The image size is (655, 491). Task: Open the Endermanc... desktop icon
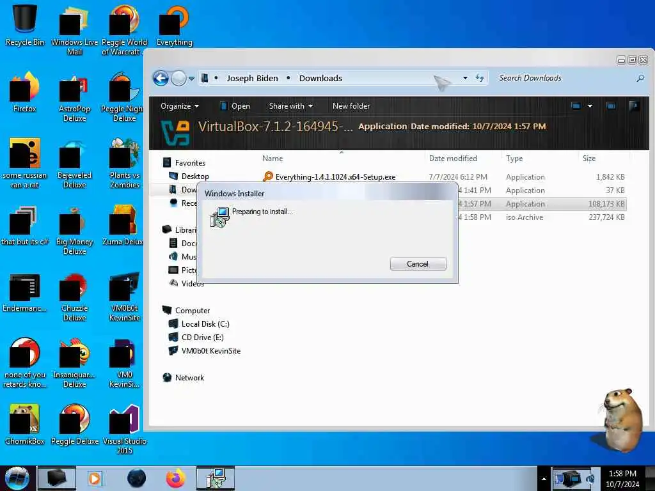[x=25, y=292]
